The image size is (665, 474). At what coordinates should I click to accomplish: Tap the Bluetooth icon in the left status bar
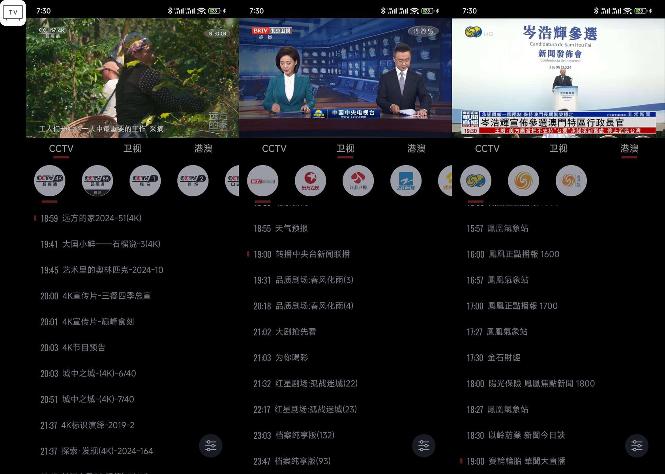[170, 11]
